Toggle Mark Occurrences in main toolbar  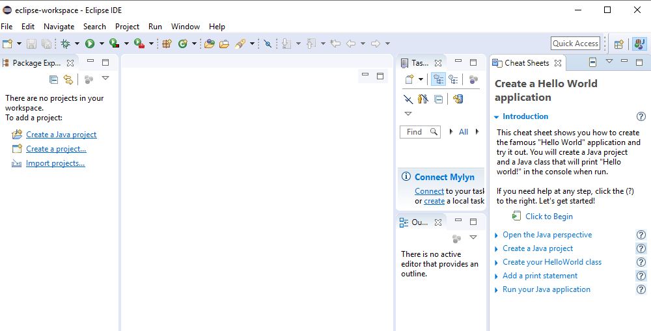tap(268, 44)
